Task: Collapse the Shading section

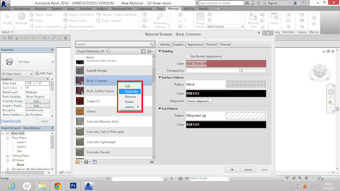Action: click(160, 51)
